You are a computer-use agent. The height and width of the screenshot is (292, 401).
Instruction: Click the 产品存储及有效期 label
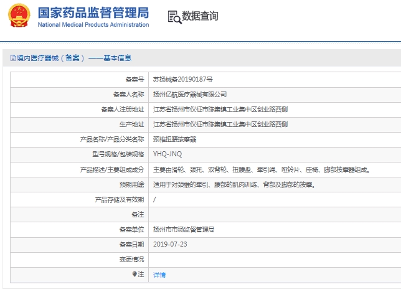(x=120, y=199)
